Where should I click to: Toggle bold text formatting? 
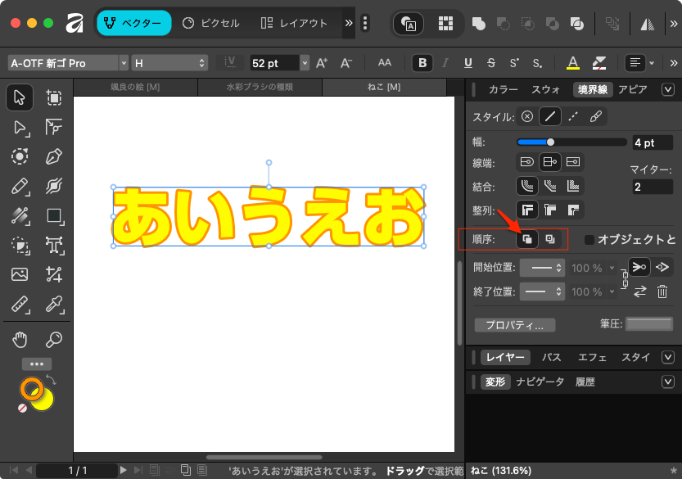422,63
